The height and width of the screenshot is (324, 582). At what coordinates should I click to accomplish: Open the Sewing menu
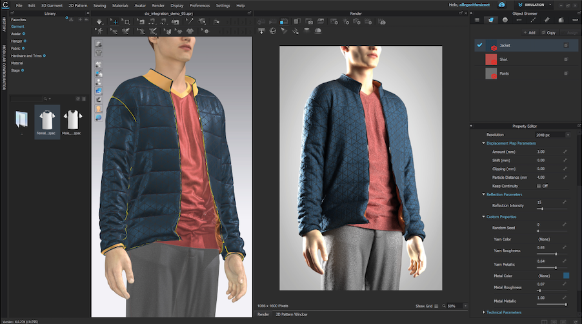pos(99,5)
